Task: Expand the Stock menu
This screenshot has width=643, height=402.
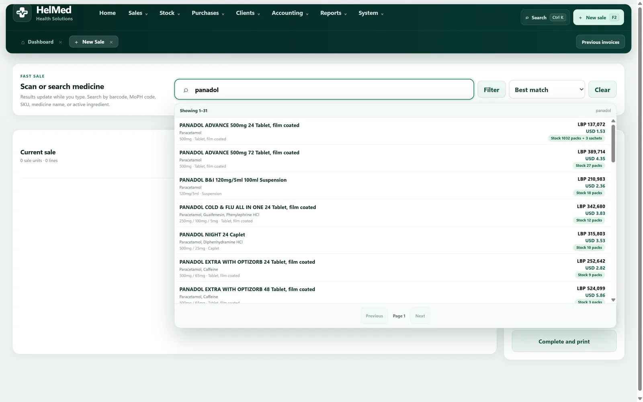Action: [x=170, y=13]
